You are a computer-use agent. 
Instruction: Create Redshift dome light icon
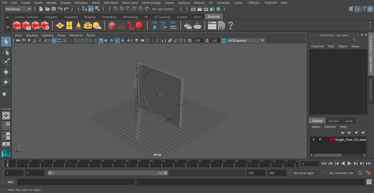[88, 26]
